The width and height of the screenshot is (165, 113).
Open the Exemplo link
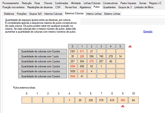pos(148,31)
